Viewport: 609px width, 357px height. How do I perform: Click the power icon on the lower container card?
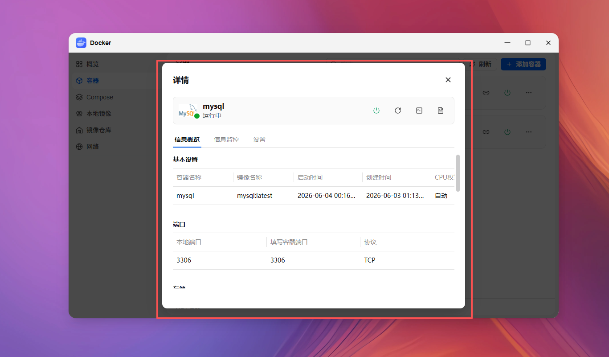click(507, 132)
